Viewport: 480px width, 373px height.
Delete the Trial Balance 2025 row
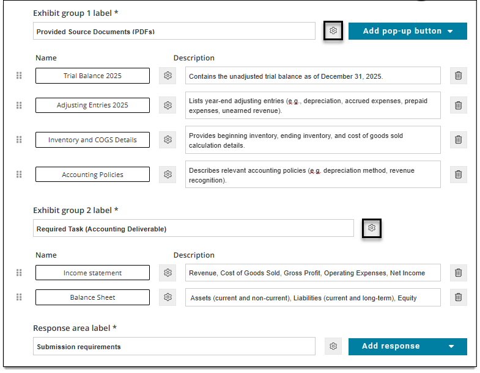[458, 76]
